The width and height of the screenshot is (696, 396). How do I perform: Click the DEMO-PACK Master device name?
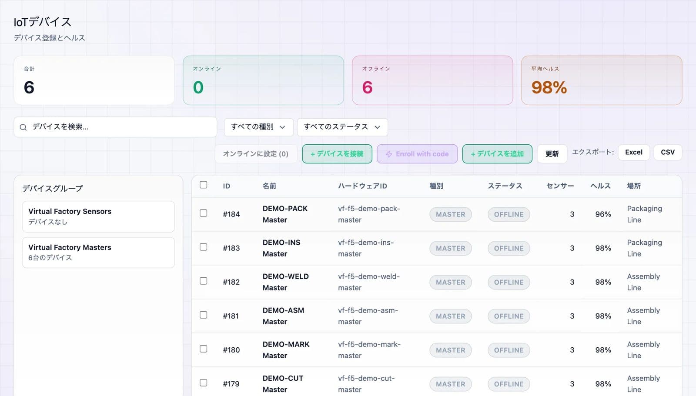(x=285, y=214)
